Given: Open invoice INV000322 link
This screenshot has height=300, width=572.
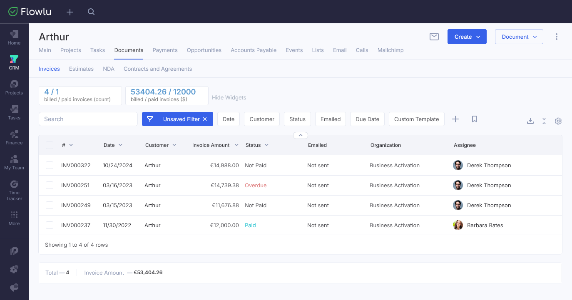Looking at the screenshot, I should click(x=76, y=165).
